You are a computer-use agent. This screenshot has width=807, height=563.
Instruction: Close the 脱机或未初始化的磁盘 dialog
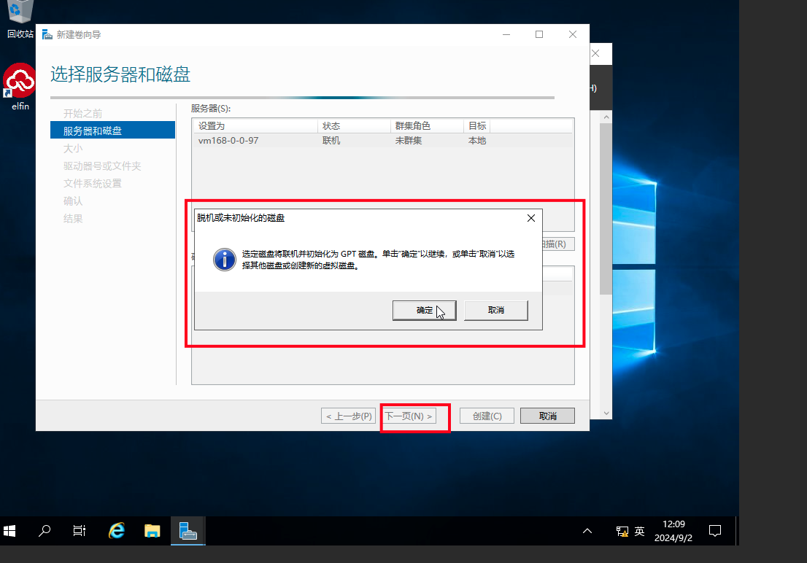click(531, 218)
